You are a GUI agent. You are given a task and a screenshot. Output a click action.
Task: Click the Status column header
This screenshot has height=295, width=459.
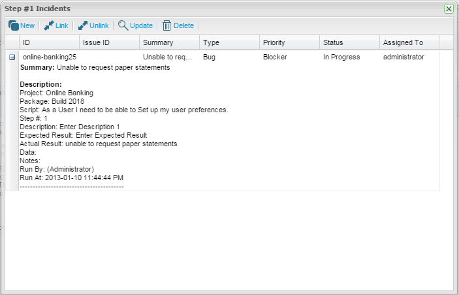[x=348, y=42]
